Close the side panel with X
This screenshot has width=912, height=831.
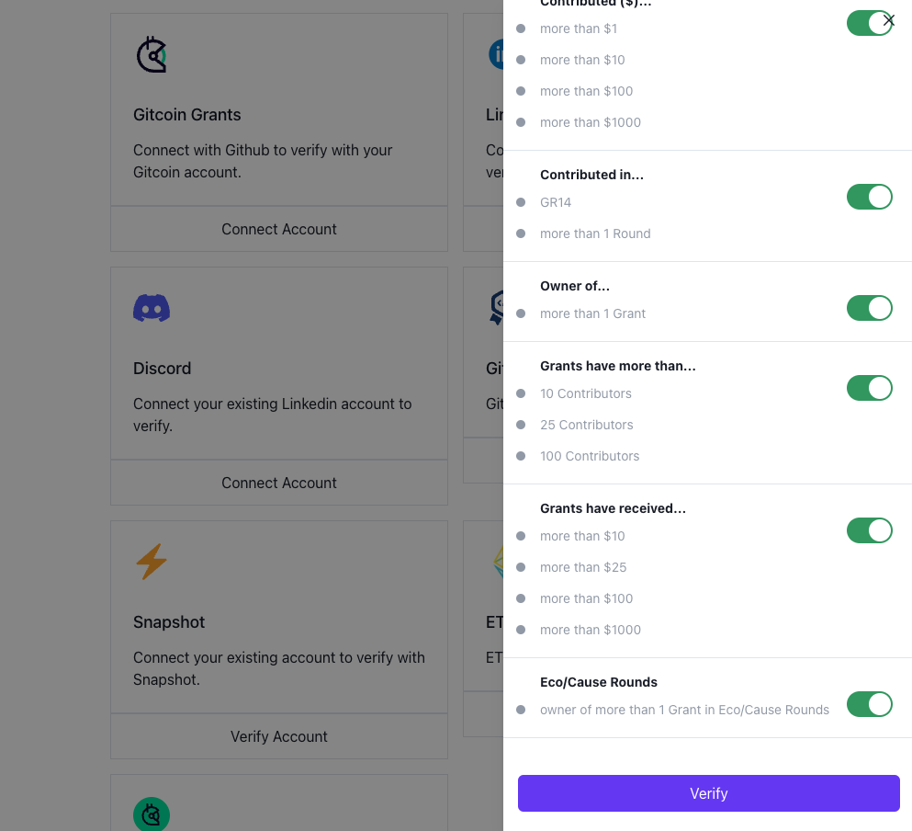[x=888, y=20]
